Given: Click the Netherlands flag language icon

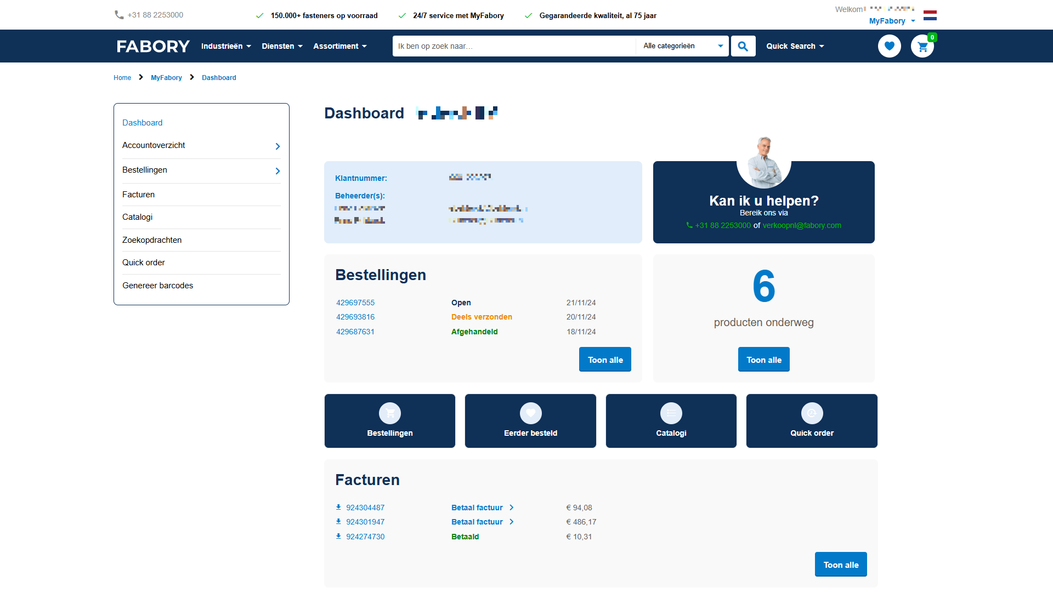Looking at the screenshot, I should 930,15.
